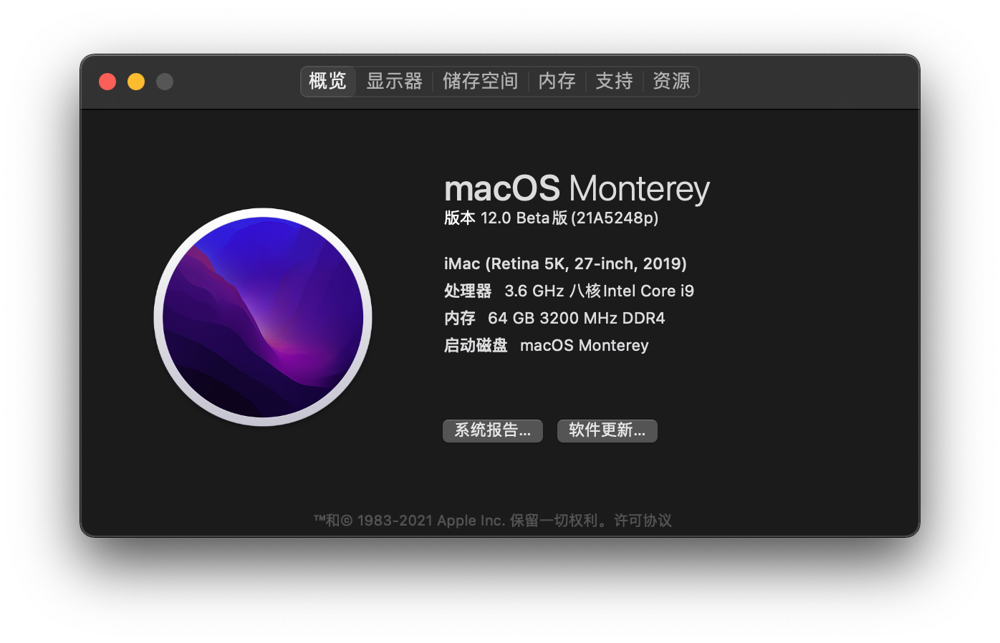Click the 处理器 3.6 GHz Intel Core i9 line
Viewport: 1000px width, 643px height.
tap(569, 291)
